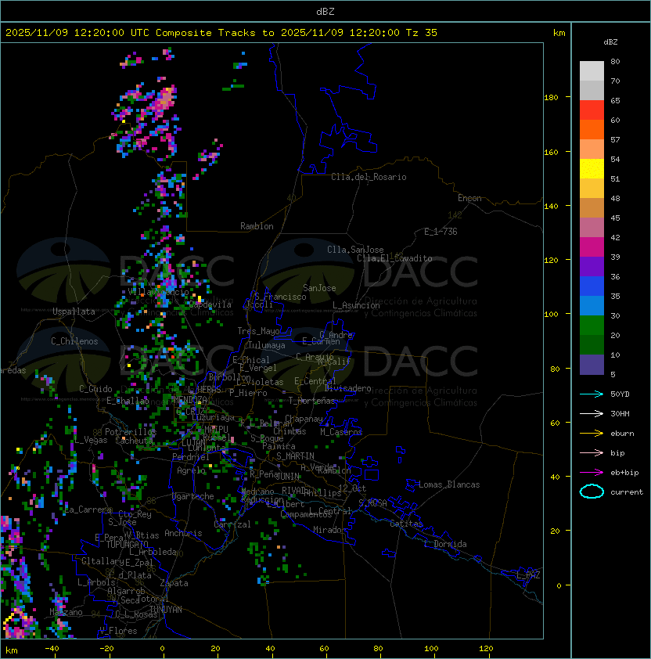Screen dimensions: 651x659
Task: Click the 'Tz 35' text in header
Action: 422,33
